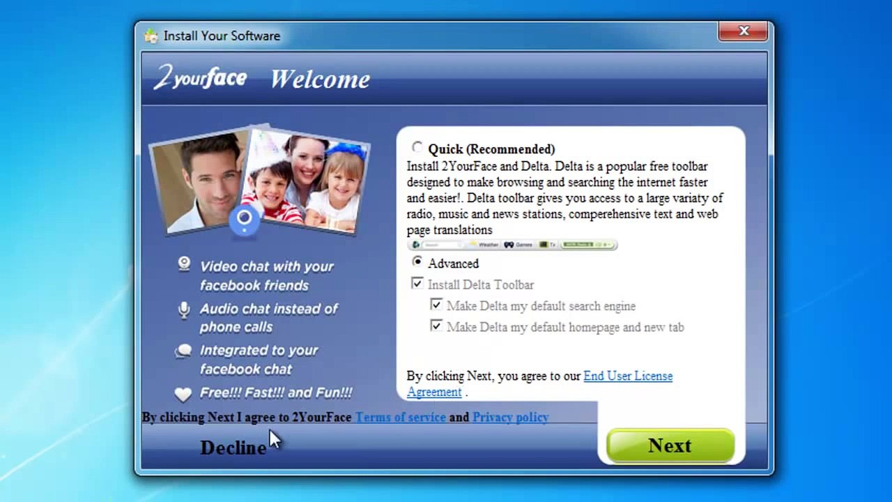Click the heart icon beside Free!!! Fast!!! and Fun!!!
The image size is (892, 502).
click(x=183, y=394)
